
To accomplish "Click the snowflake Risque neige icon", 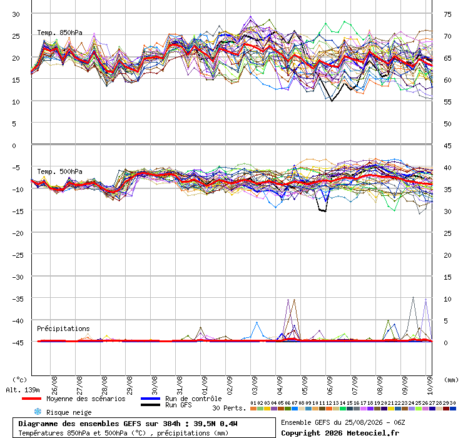I will click(38, 412).
